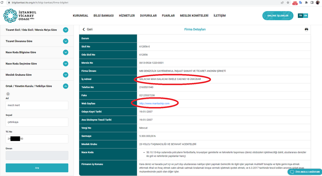Select the Telefon No 2165531940
This screenshot has height=176, width=322.
[146, 87]
